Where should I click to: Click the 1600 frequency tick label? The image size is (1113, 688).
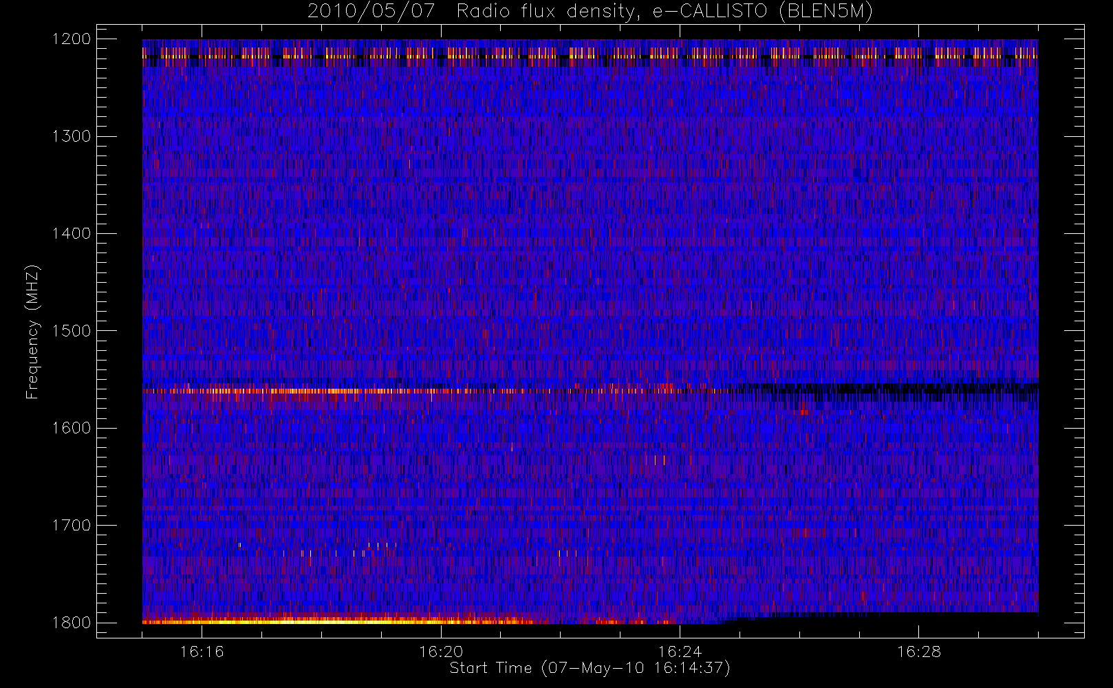[72, 428]
